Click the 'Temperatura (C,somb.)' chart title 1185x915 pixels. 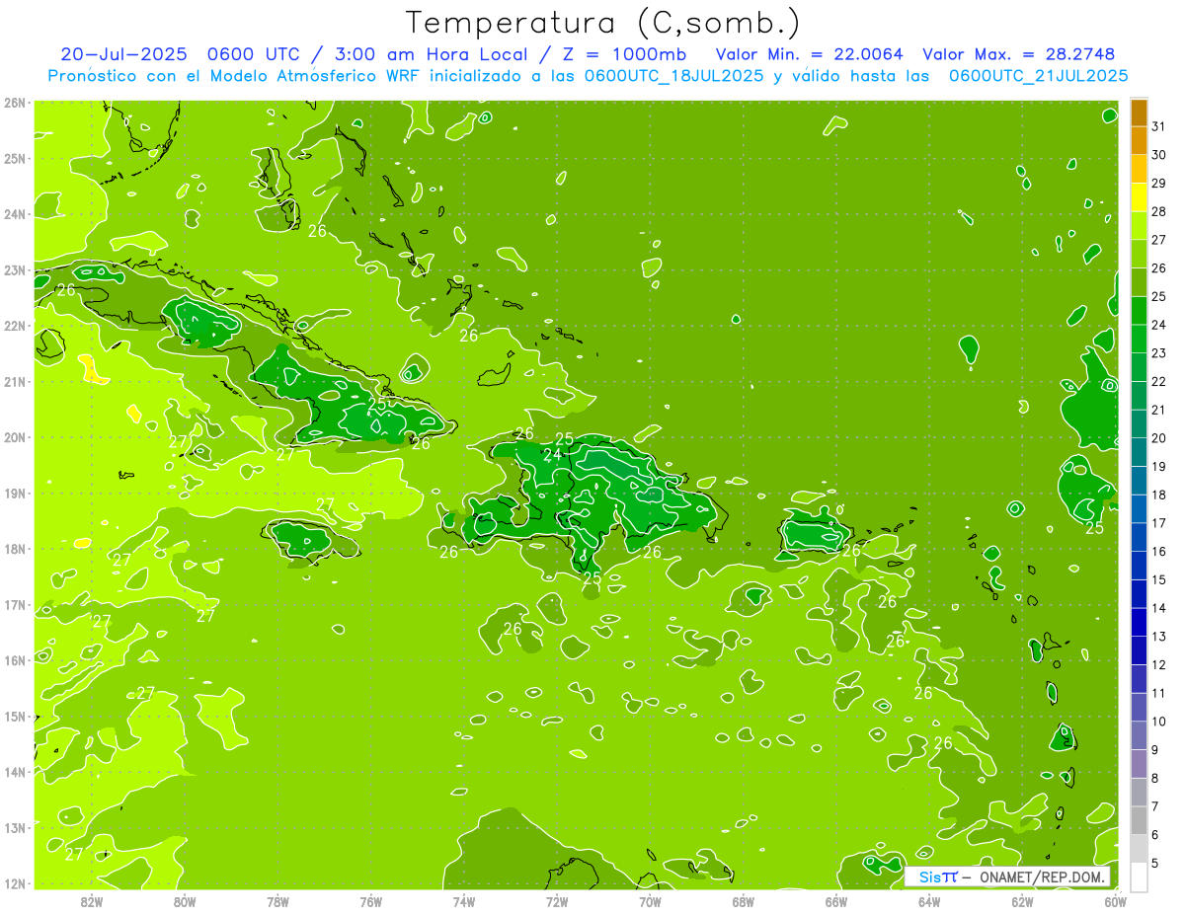[603, 23]
